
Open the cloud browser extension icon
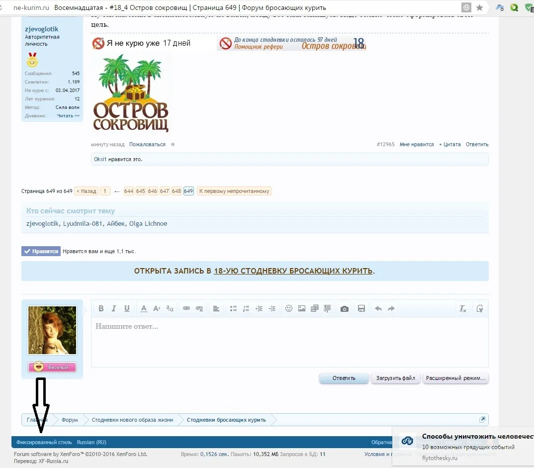click(500, 7)
